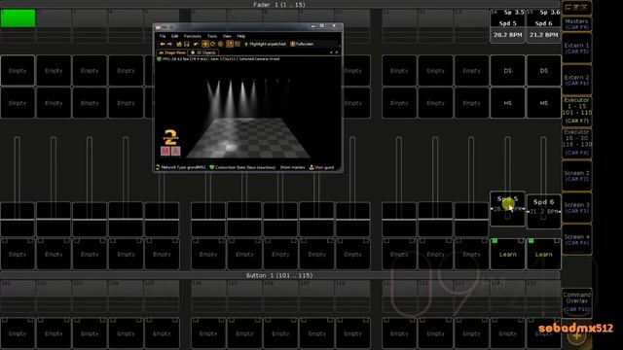The height and width of the screenshot is (350, 623).
Task: Click the Network Type grandMA2 status entry
Action: coord(181,167)
